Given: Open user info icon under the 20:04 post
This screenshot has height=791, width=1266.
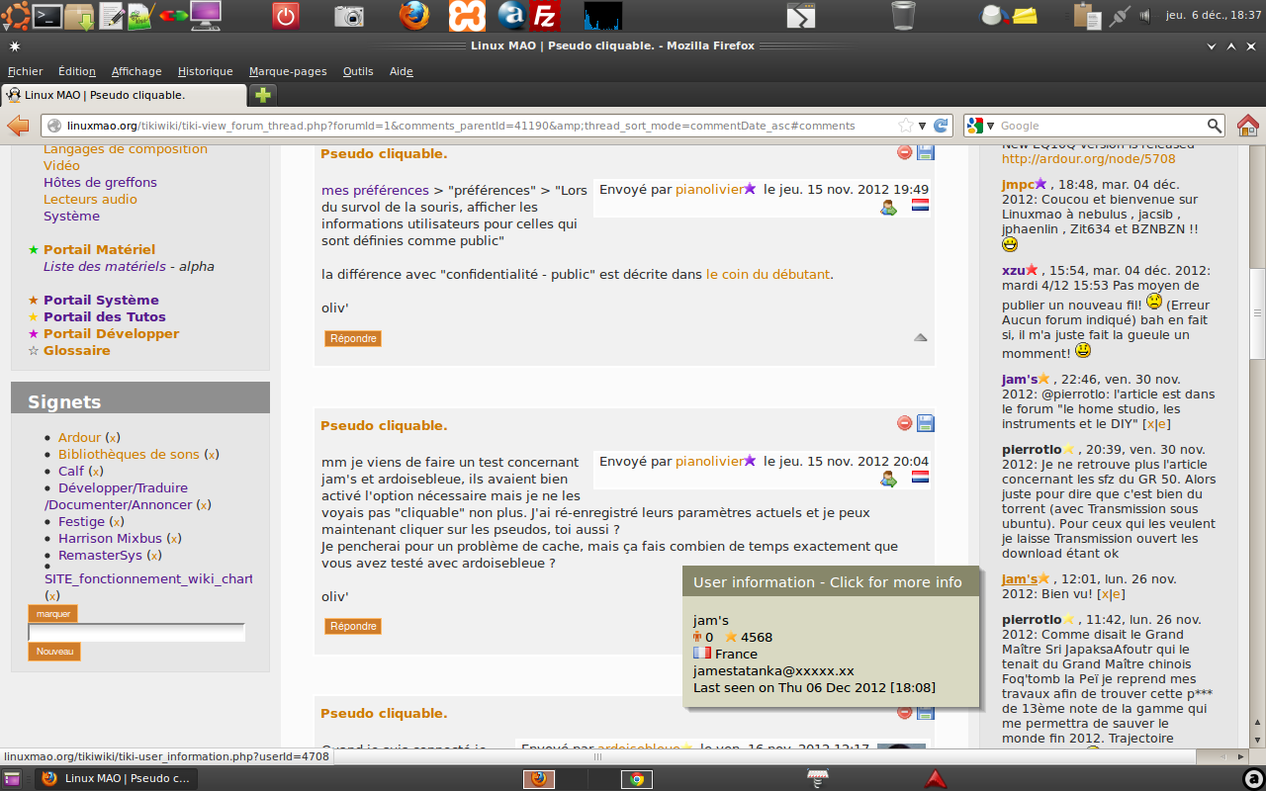Looking at the screenshot, I should tap(888, 479).
